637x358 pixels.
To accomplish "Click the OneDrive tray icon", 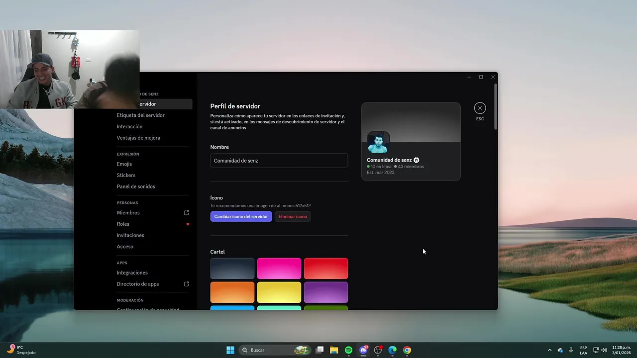I will 560,350.
